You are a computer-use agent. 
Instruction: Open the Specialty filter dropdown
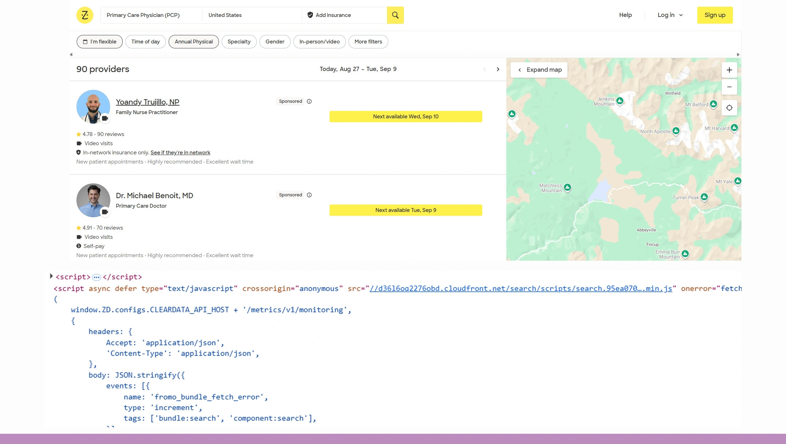point(239,42)
